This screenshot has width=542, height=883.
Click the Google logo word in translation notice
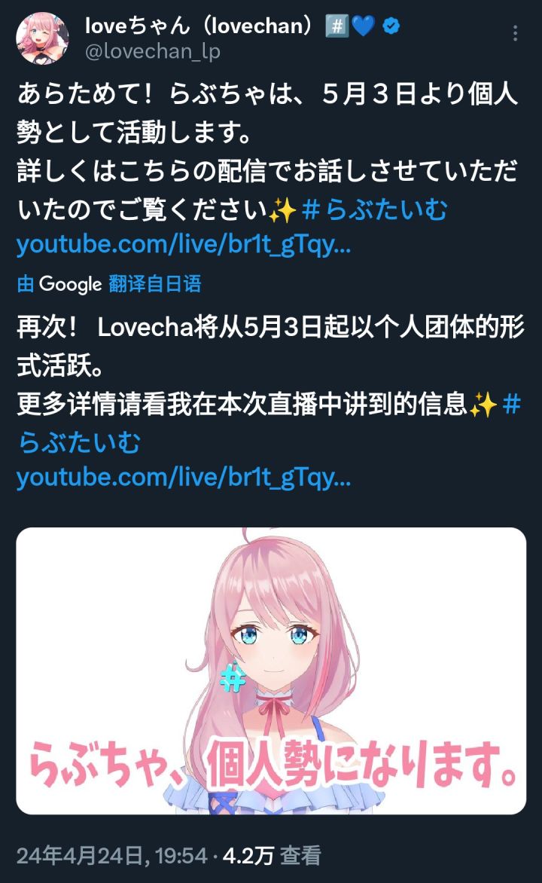coord(70,284)
